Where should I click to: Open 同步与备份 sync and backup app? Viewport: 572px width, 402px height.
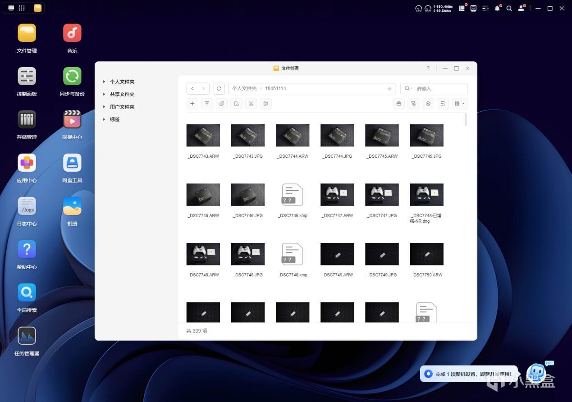coord(72,77)
